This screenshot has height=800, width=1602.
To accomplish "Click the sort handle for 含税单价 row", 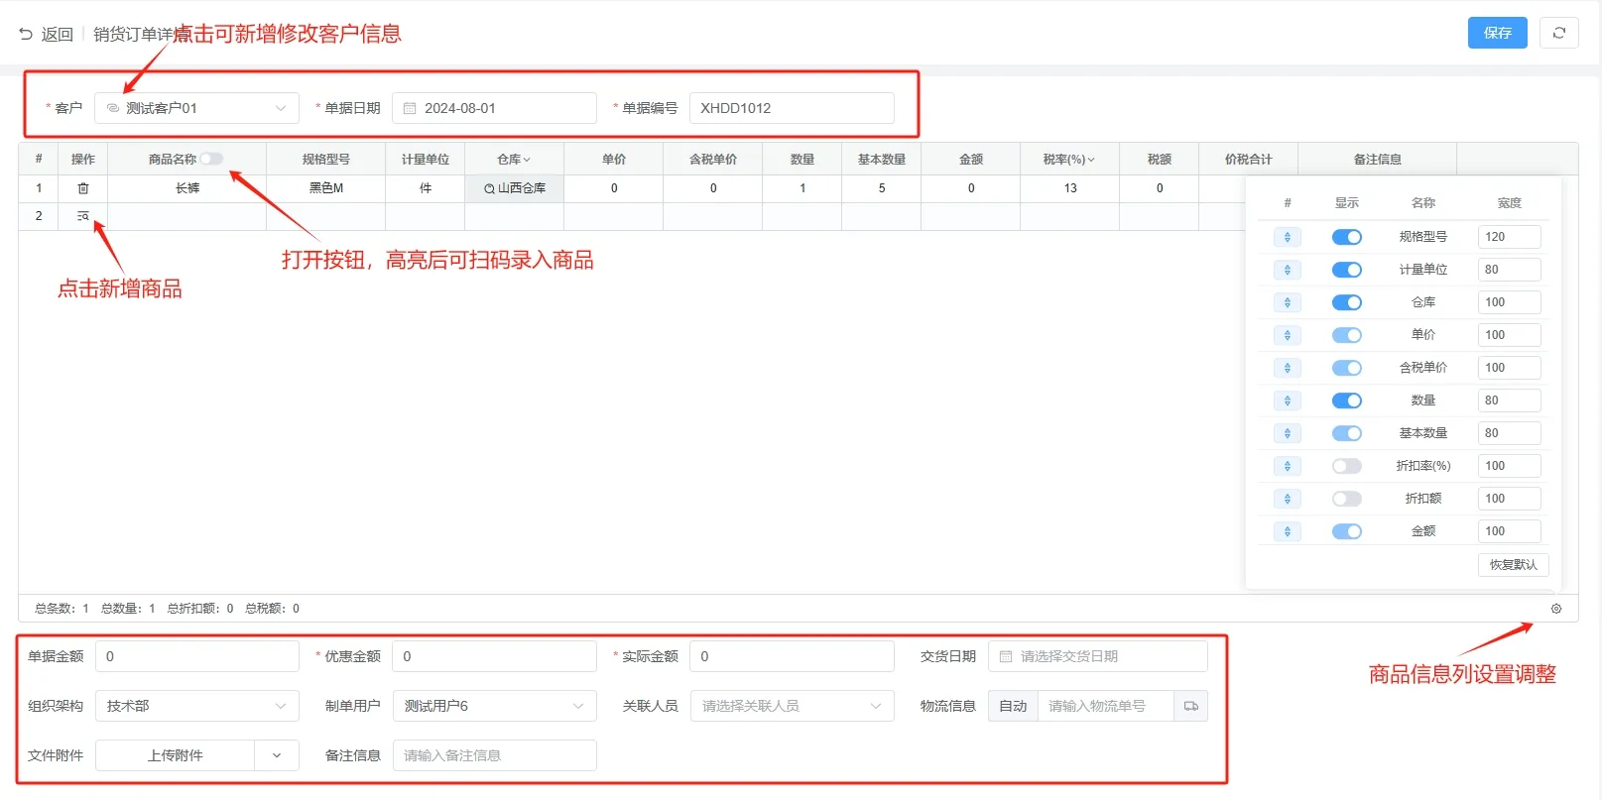I will click(1288, 368).
